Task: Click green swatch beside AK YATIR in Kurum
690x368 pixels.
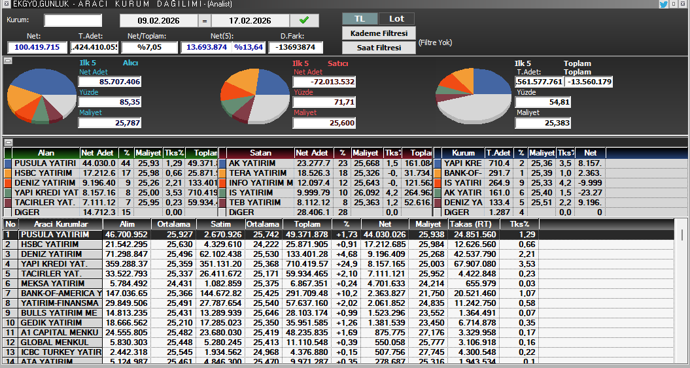Action: tap(438, 193)
